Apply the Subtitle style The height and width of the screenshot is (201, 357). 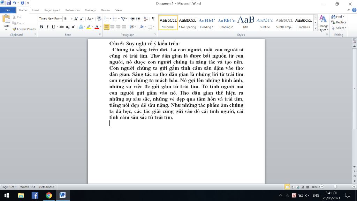pos(265,23)
